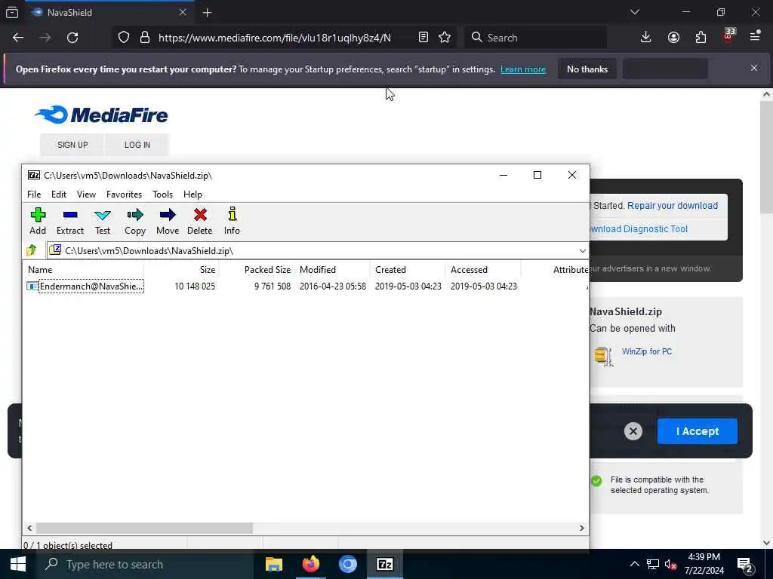Viewport: 773px width, 579px height.
Task: Click the 7-Zip scroll left arrow
Action: (x=29, y=528)
